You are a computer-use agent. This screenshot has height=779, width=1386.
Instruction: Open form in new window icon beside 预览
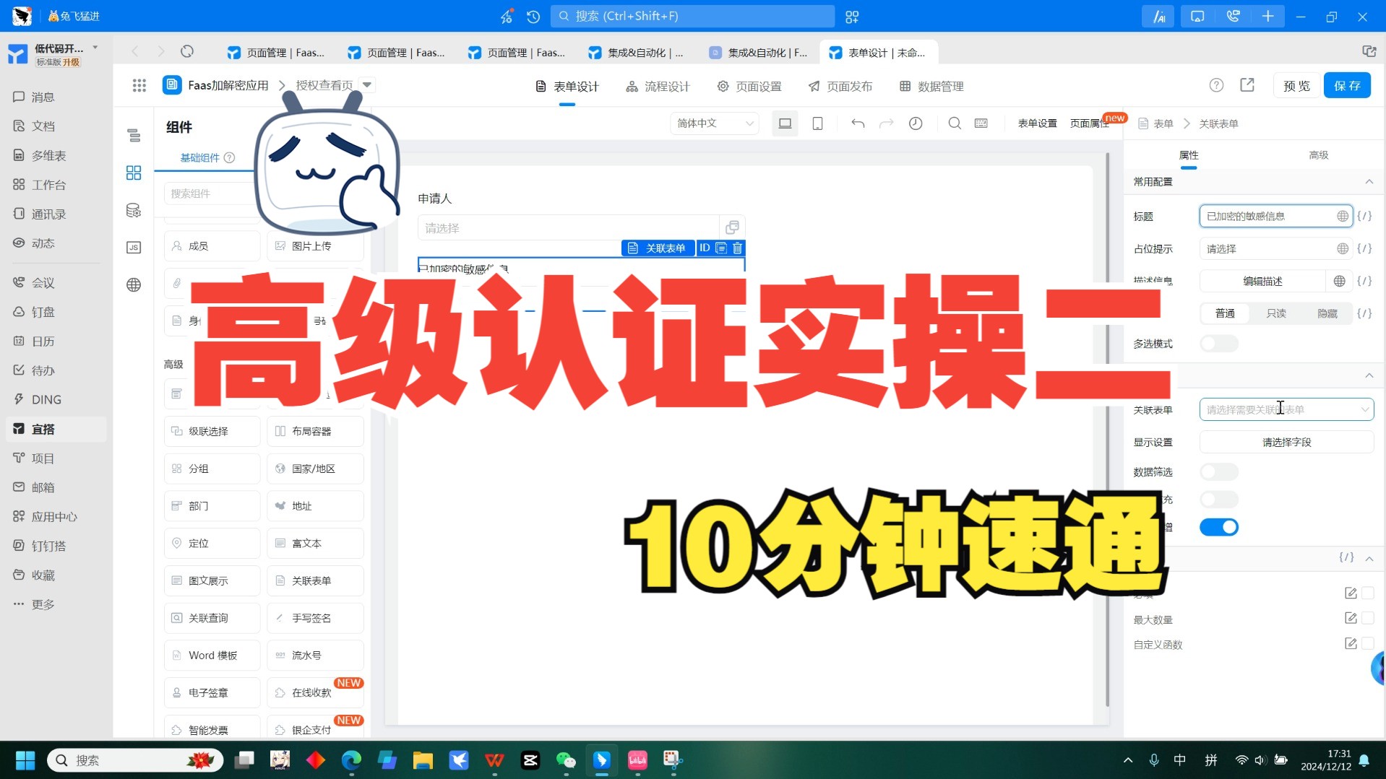[x=1247, y=85]
